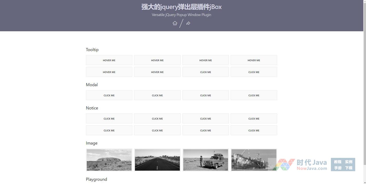Click the 时代Java NowJava.com watermark text

[312, 165]
